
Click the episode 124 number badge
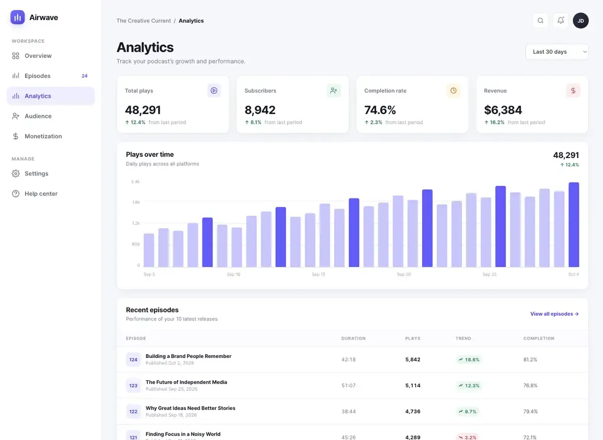[x=133, y=360]
